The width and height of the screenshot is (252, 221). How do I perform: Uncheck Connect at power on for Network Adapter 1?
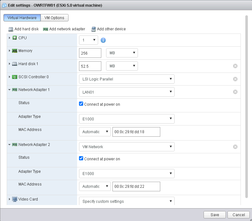coord(81,104)
